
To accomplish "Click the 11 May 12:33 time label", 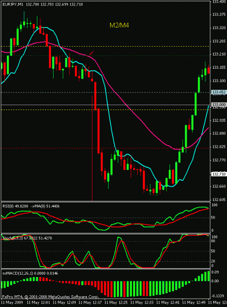I will click(142, 302).
